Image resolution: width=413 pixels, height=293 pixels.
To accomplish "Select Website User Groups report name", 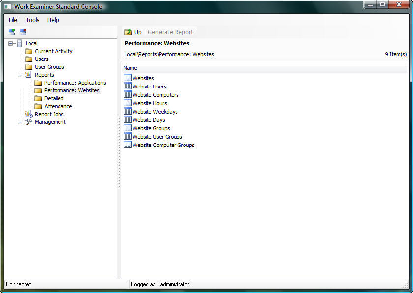I will (157, 137).
